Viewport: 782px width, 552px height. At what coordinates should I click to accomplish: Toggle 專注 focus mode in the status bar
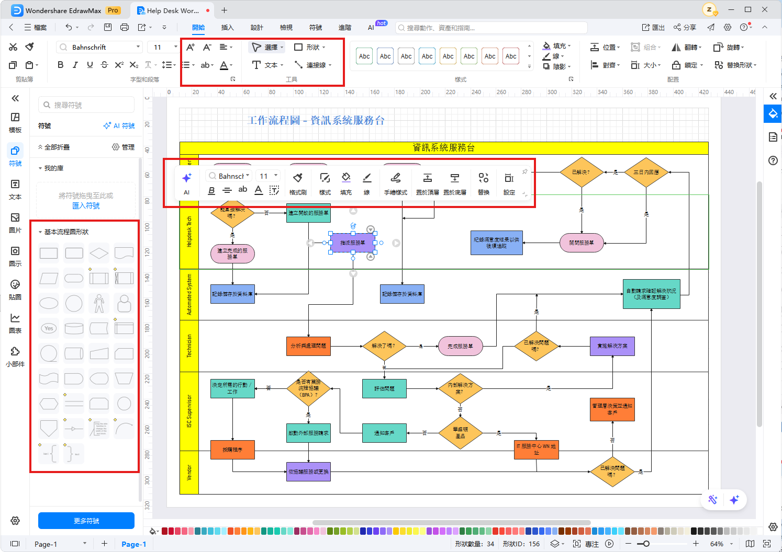pos(586,544)
